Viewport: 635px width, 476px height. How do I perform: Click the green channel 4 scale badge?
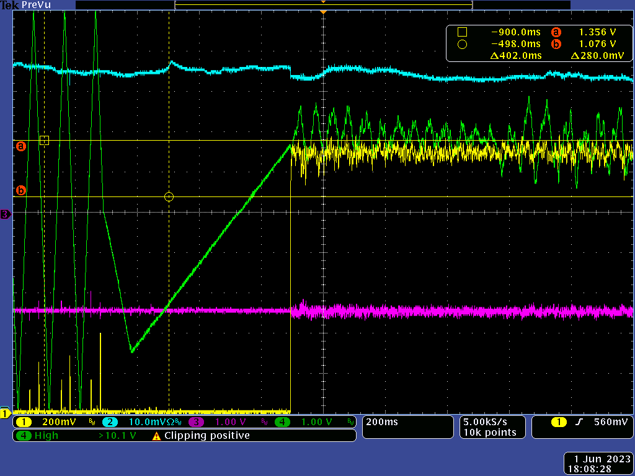point(282,422)
